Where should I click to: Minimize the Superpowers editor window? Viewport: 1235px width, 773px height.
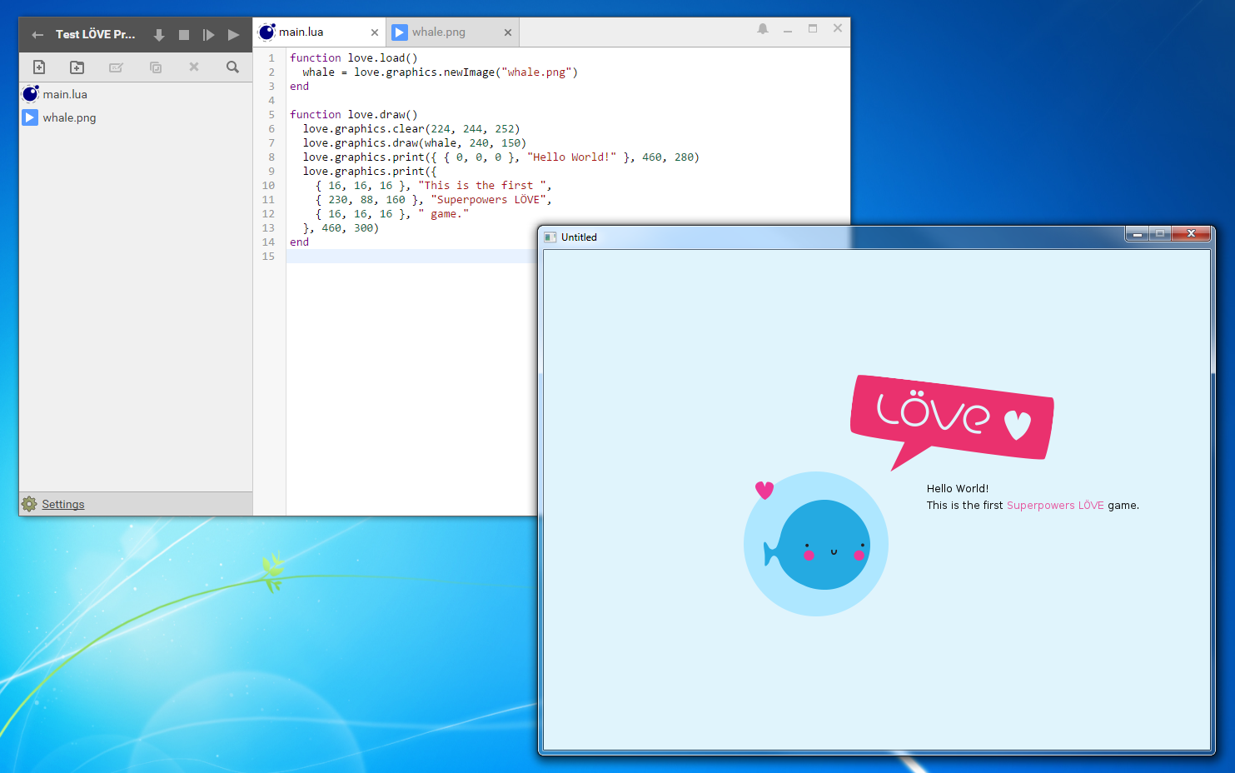tap(788, 29)
